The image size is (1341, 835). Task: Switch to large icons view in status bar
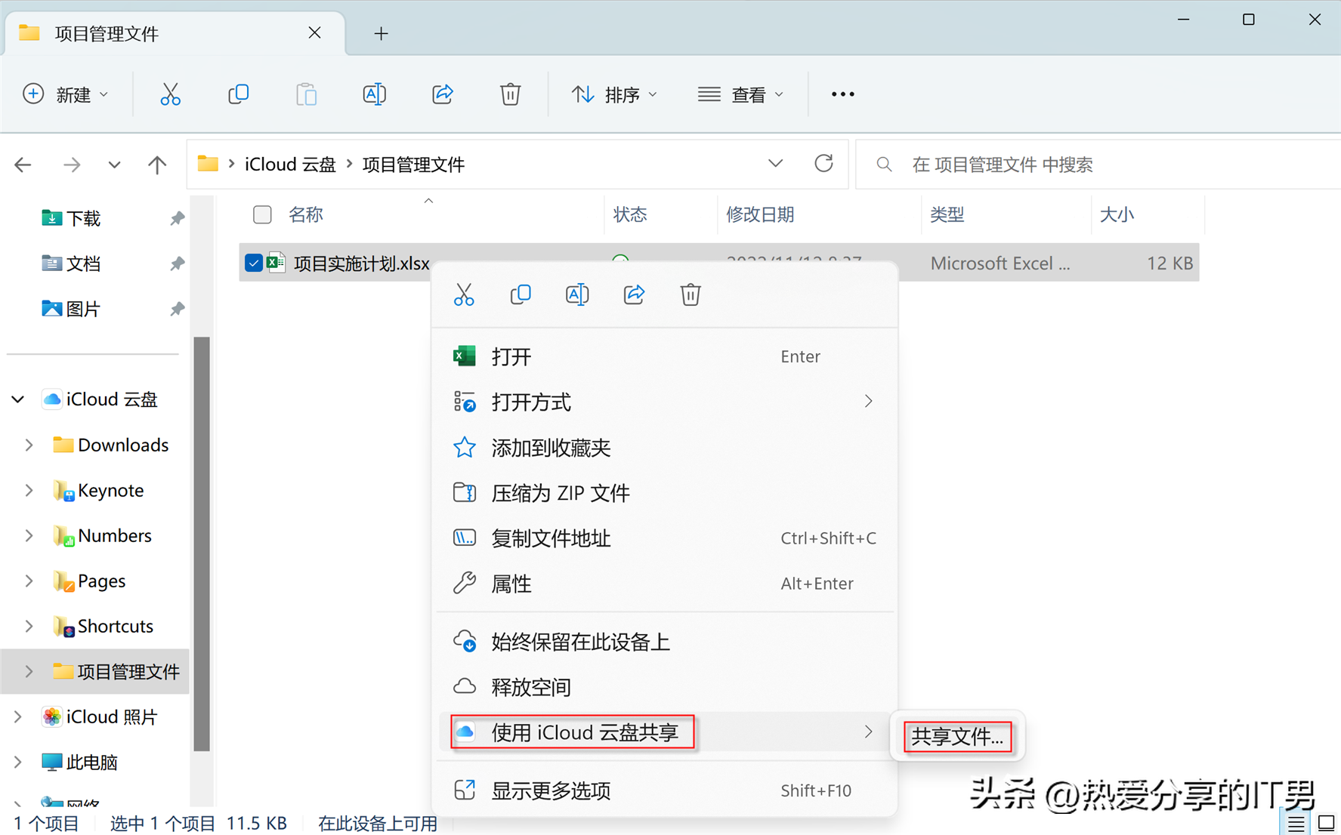[1326, 823]
